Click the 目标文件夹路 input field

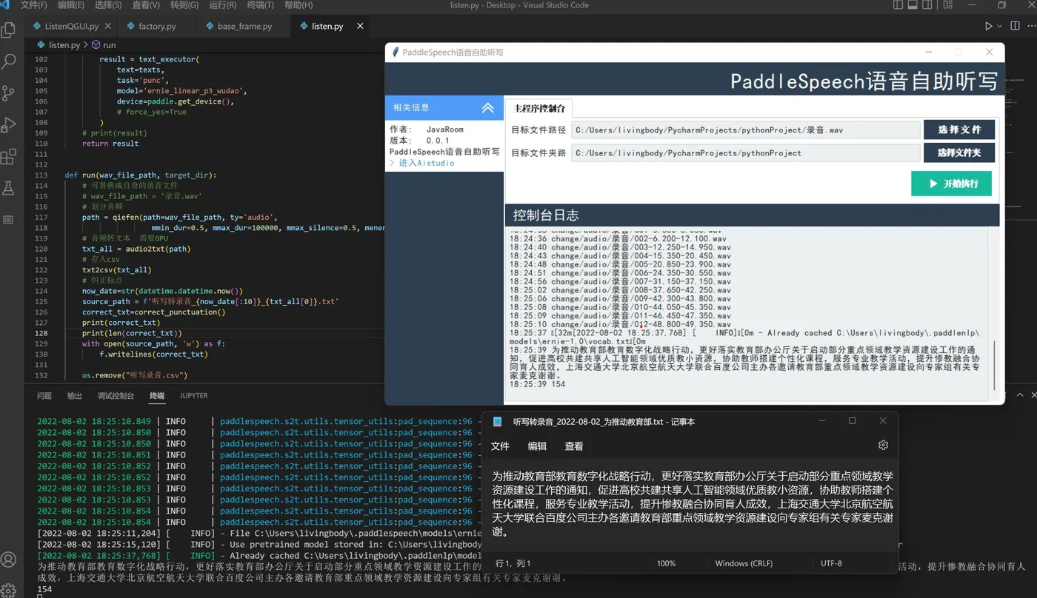745,153
